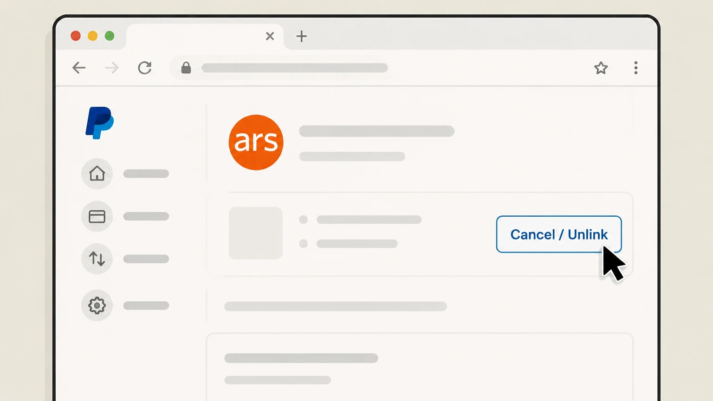This screenshot has height=401, width=713.
Task: Open the transfers up-down arrows icon
Action: point(97,259)
